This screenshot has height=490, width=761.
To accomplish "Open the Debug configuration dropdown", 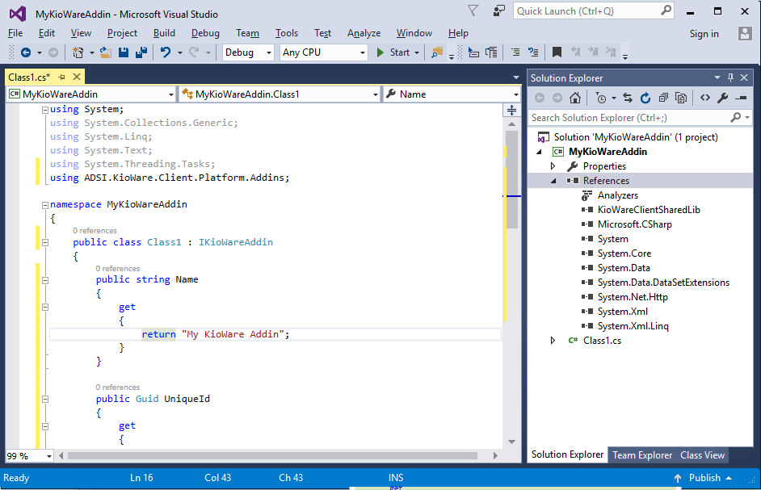I will [x=248, y=52].
